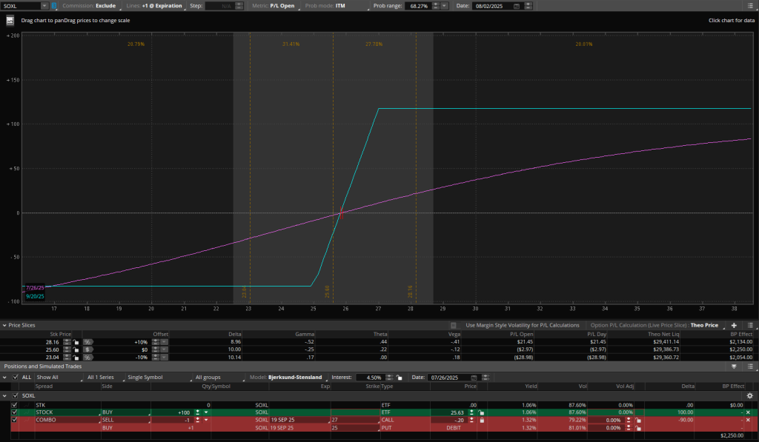Open top-right toolbar menu icon
Viewport: 759px width, 442px height.
[749, 6]
